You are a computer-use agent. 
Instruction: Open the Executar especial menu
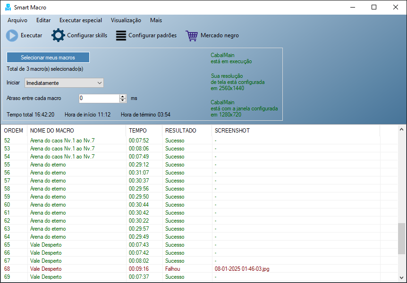[x=80, y=20]
